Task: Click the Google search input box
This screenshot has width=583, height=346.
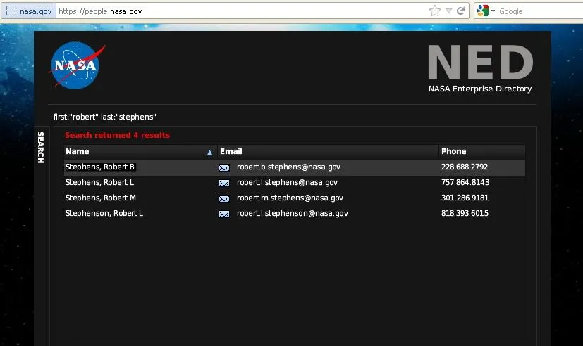Action: coord(536,11)
